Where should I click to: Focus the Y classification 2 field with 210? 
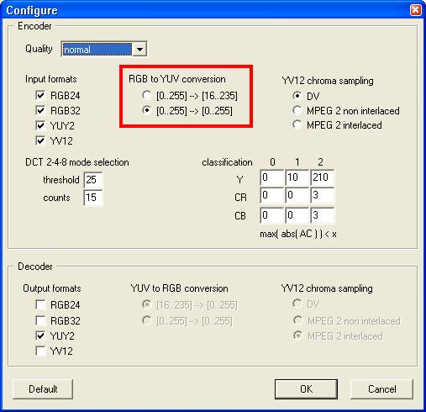[x=323, y=177]
